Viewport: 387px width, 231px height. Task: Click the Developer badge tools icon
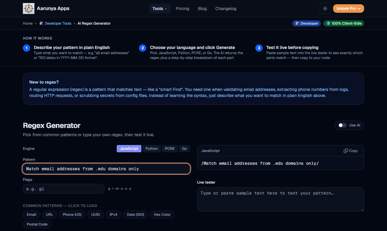[x=297, y=23]
